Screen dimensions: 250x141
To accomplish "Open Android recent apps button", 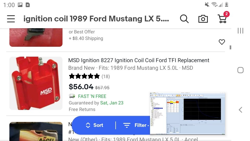I will click(240, 31).
